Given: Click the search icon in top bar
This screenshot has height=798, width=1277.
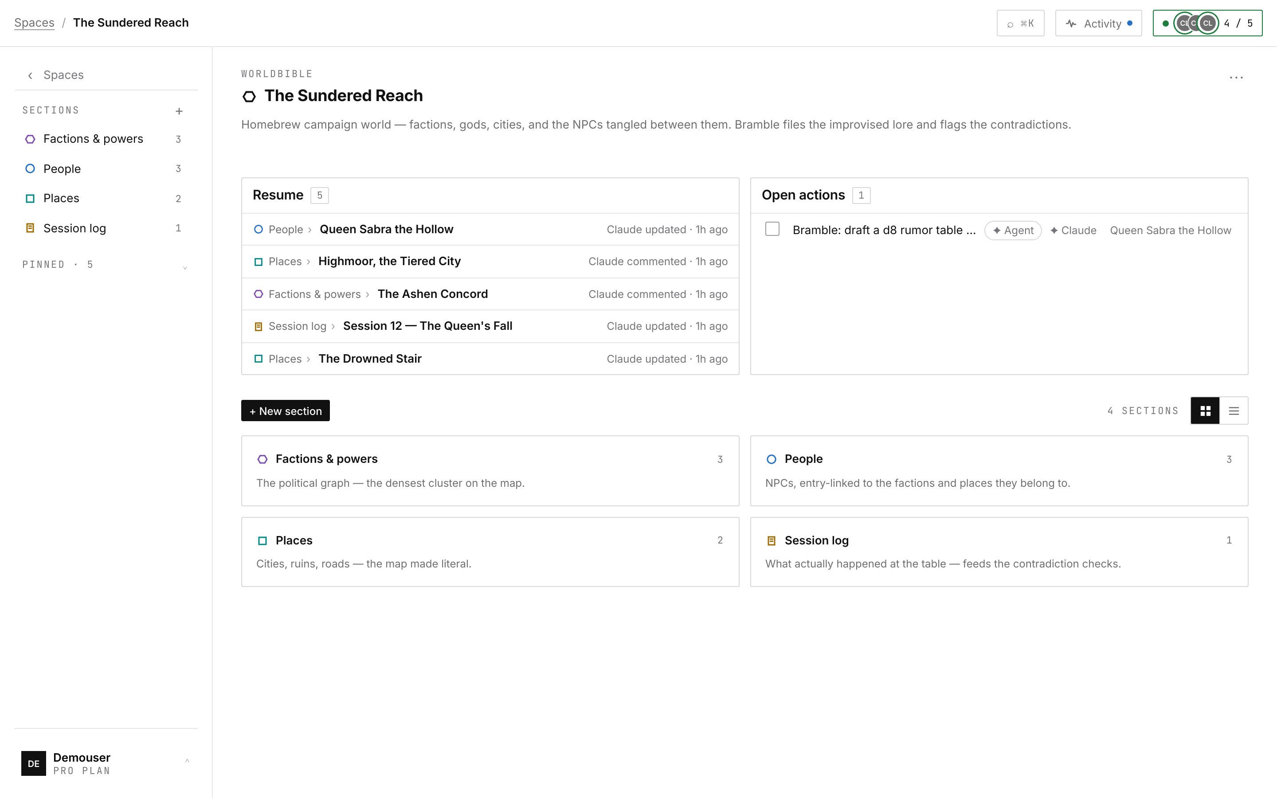Looking at the screenshot, I should (x=1010, y=24).
